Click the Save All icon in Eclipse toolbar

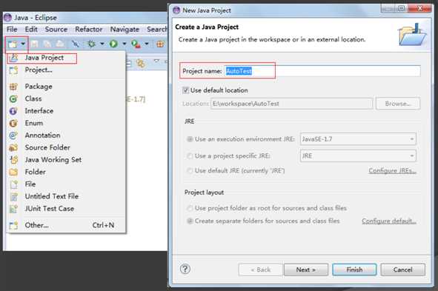click(x=47, y=44)
